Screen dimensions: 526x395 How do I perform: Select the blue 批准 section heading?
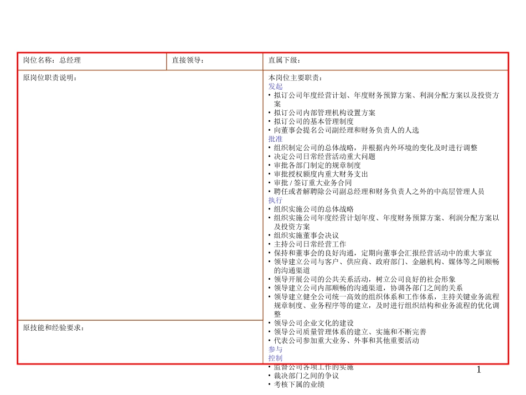pyautogui.click(x=275, y=139)
